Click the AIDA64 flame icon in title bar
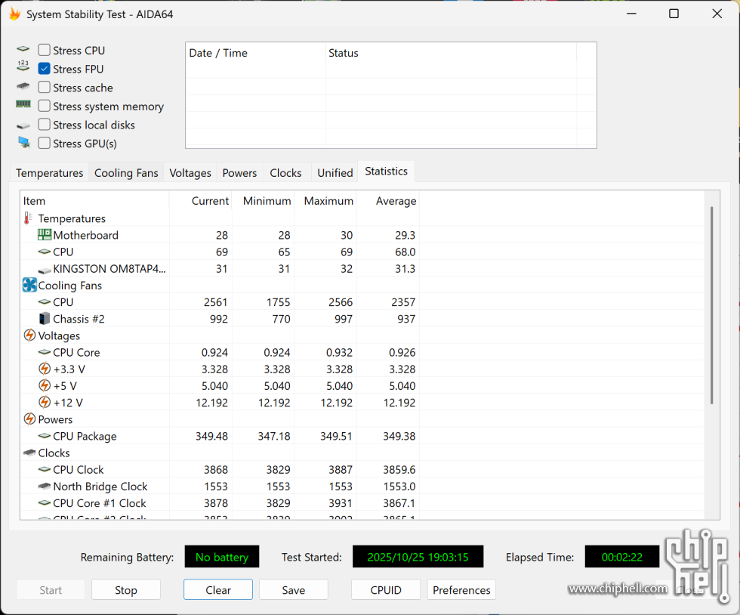This screenshot has height=615, width=740. [14, 14]
